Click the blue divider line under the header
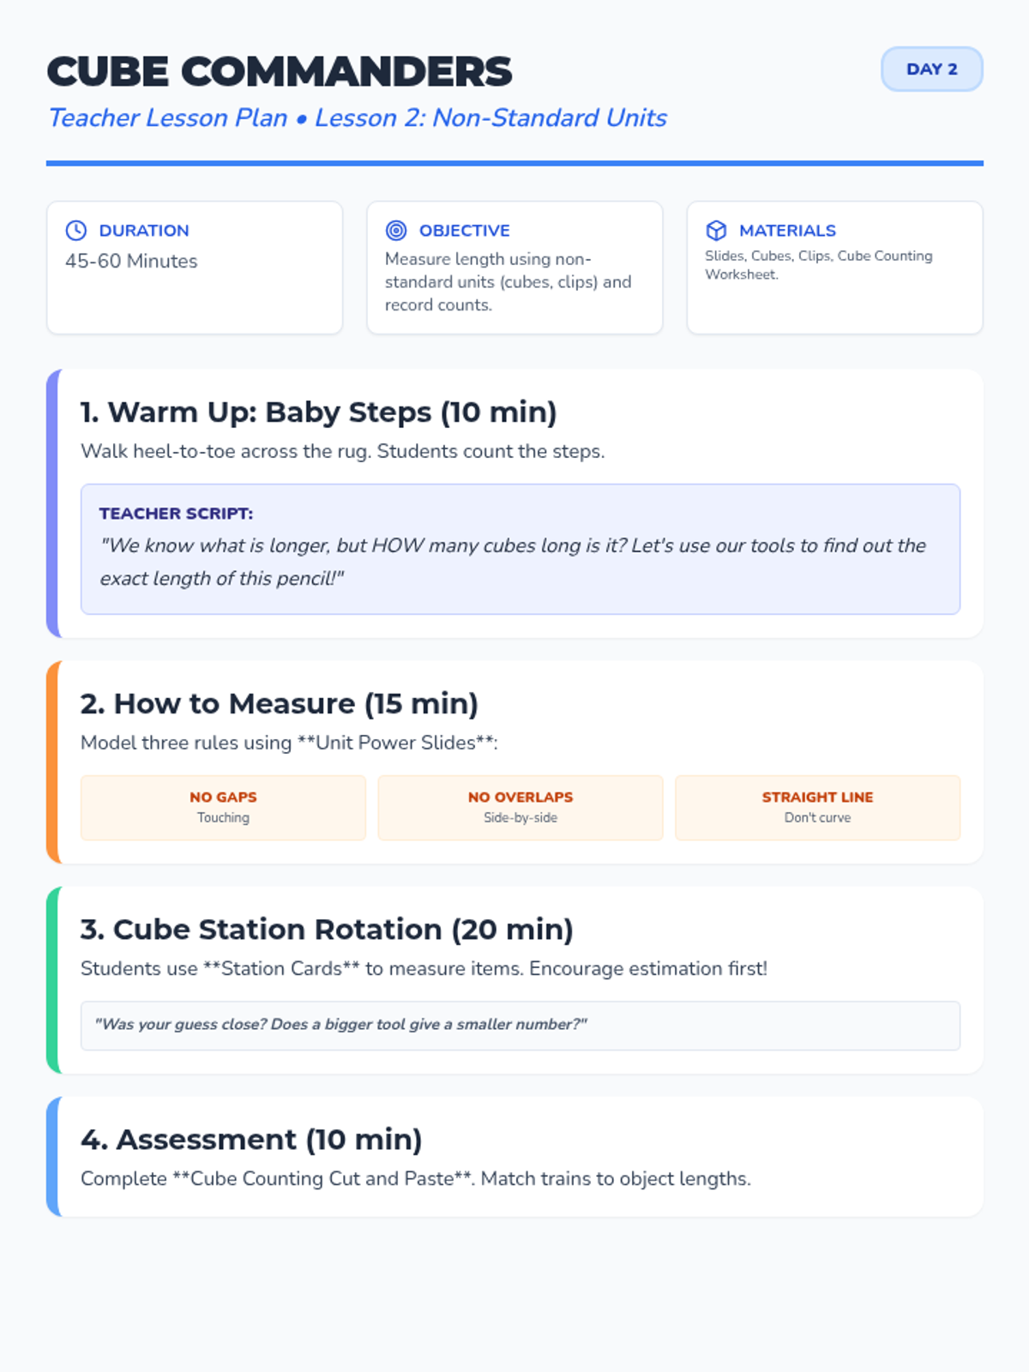The image size is (1029, 1372). pos(514,163)
